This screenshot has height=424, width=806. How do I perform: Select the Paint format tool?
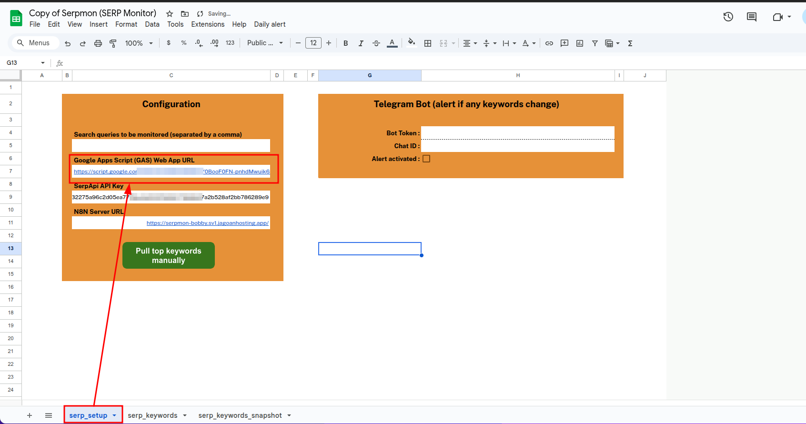[113, 43]
